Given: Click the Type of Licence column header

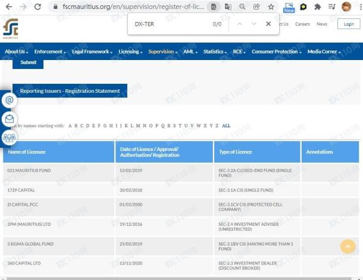Looking at the screenshot, I should tap(257, 152).
